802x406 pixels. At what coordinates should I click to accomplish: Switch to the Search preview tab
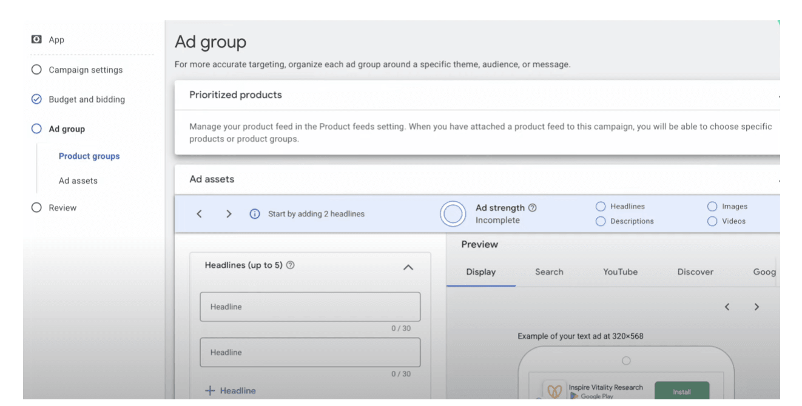point(549,272)
